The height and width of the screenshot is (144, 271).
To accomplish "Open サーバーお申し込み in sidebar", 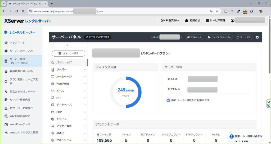I will pos(21,51).
